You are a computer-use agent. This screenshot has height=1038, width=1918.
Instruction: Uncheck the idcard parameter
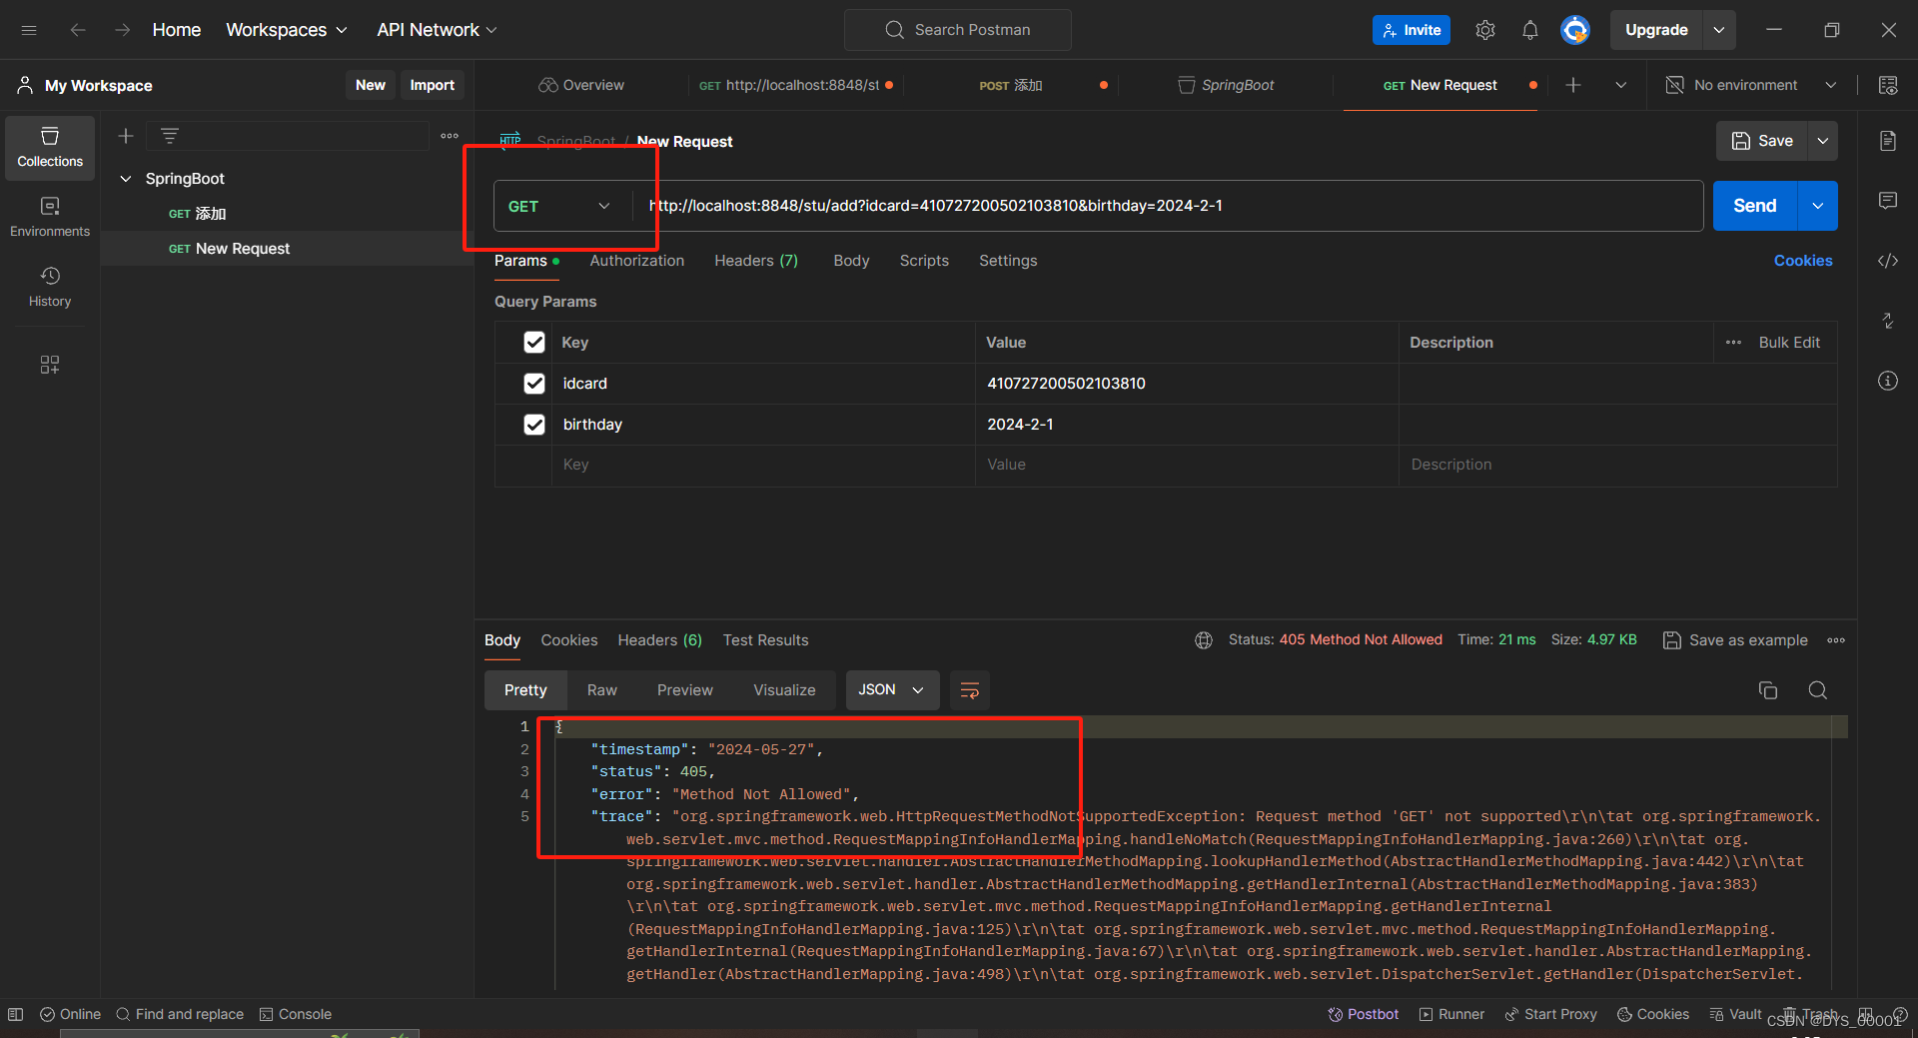coord(534,384)
